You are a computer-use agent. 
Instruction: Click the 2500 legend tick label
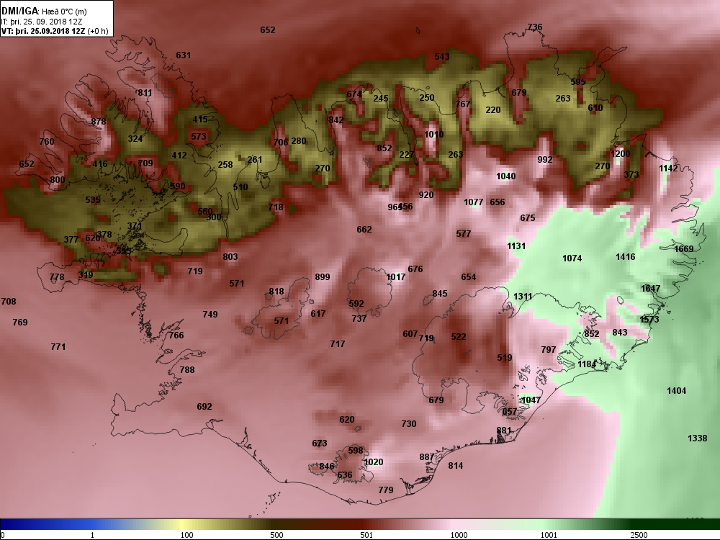point(639,535)
